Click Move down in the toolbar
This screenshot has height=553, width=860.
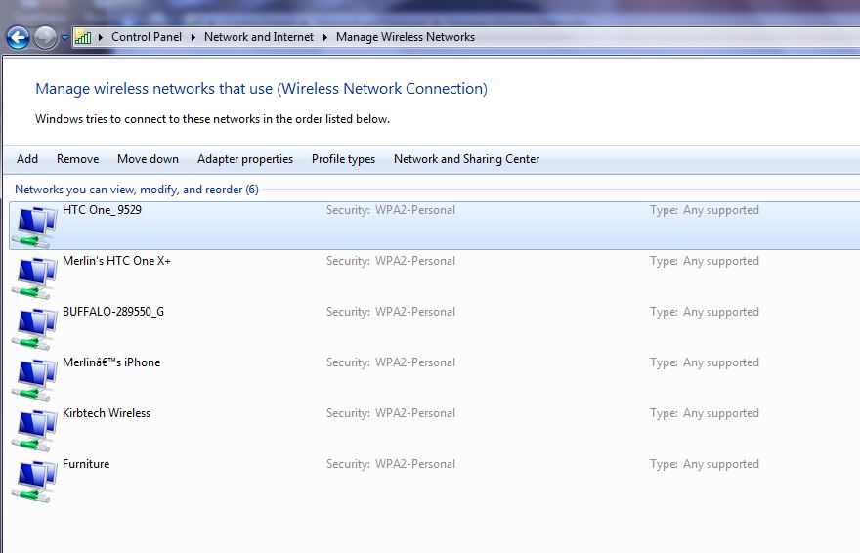coord(148,159)
